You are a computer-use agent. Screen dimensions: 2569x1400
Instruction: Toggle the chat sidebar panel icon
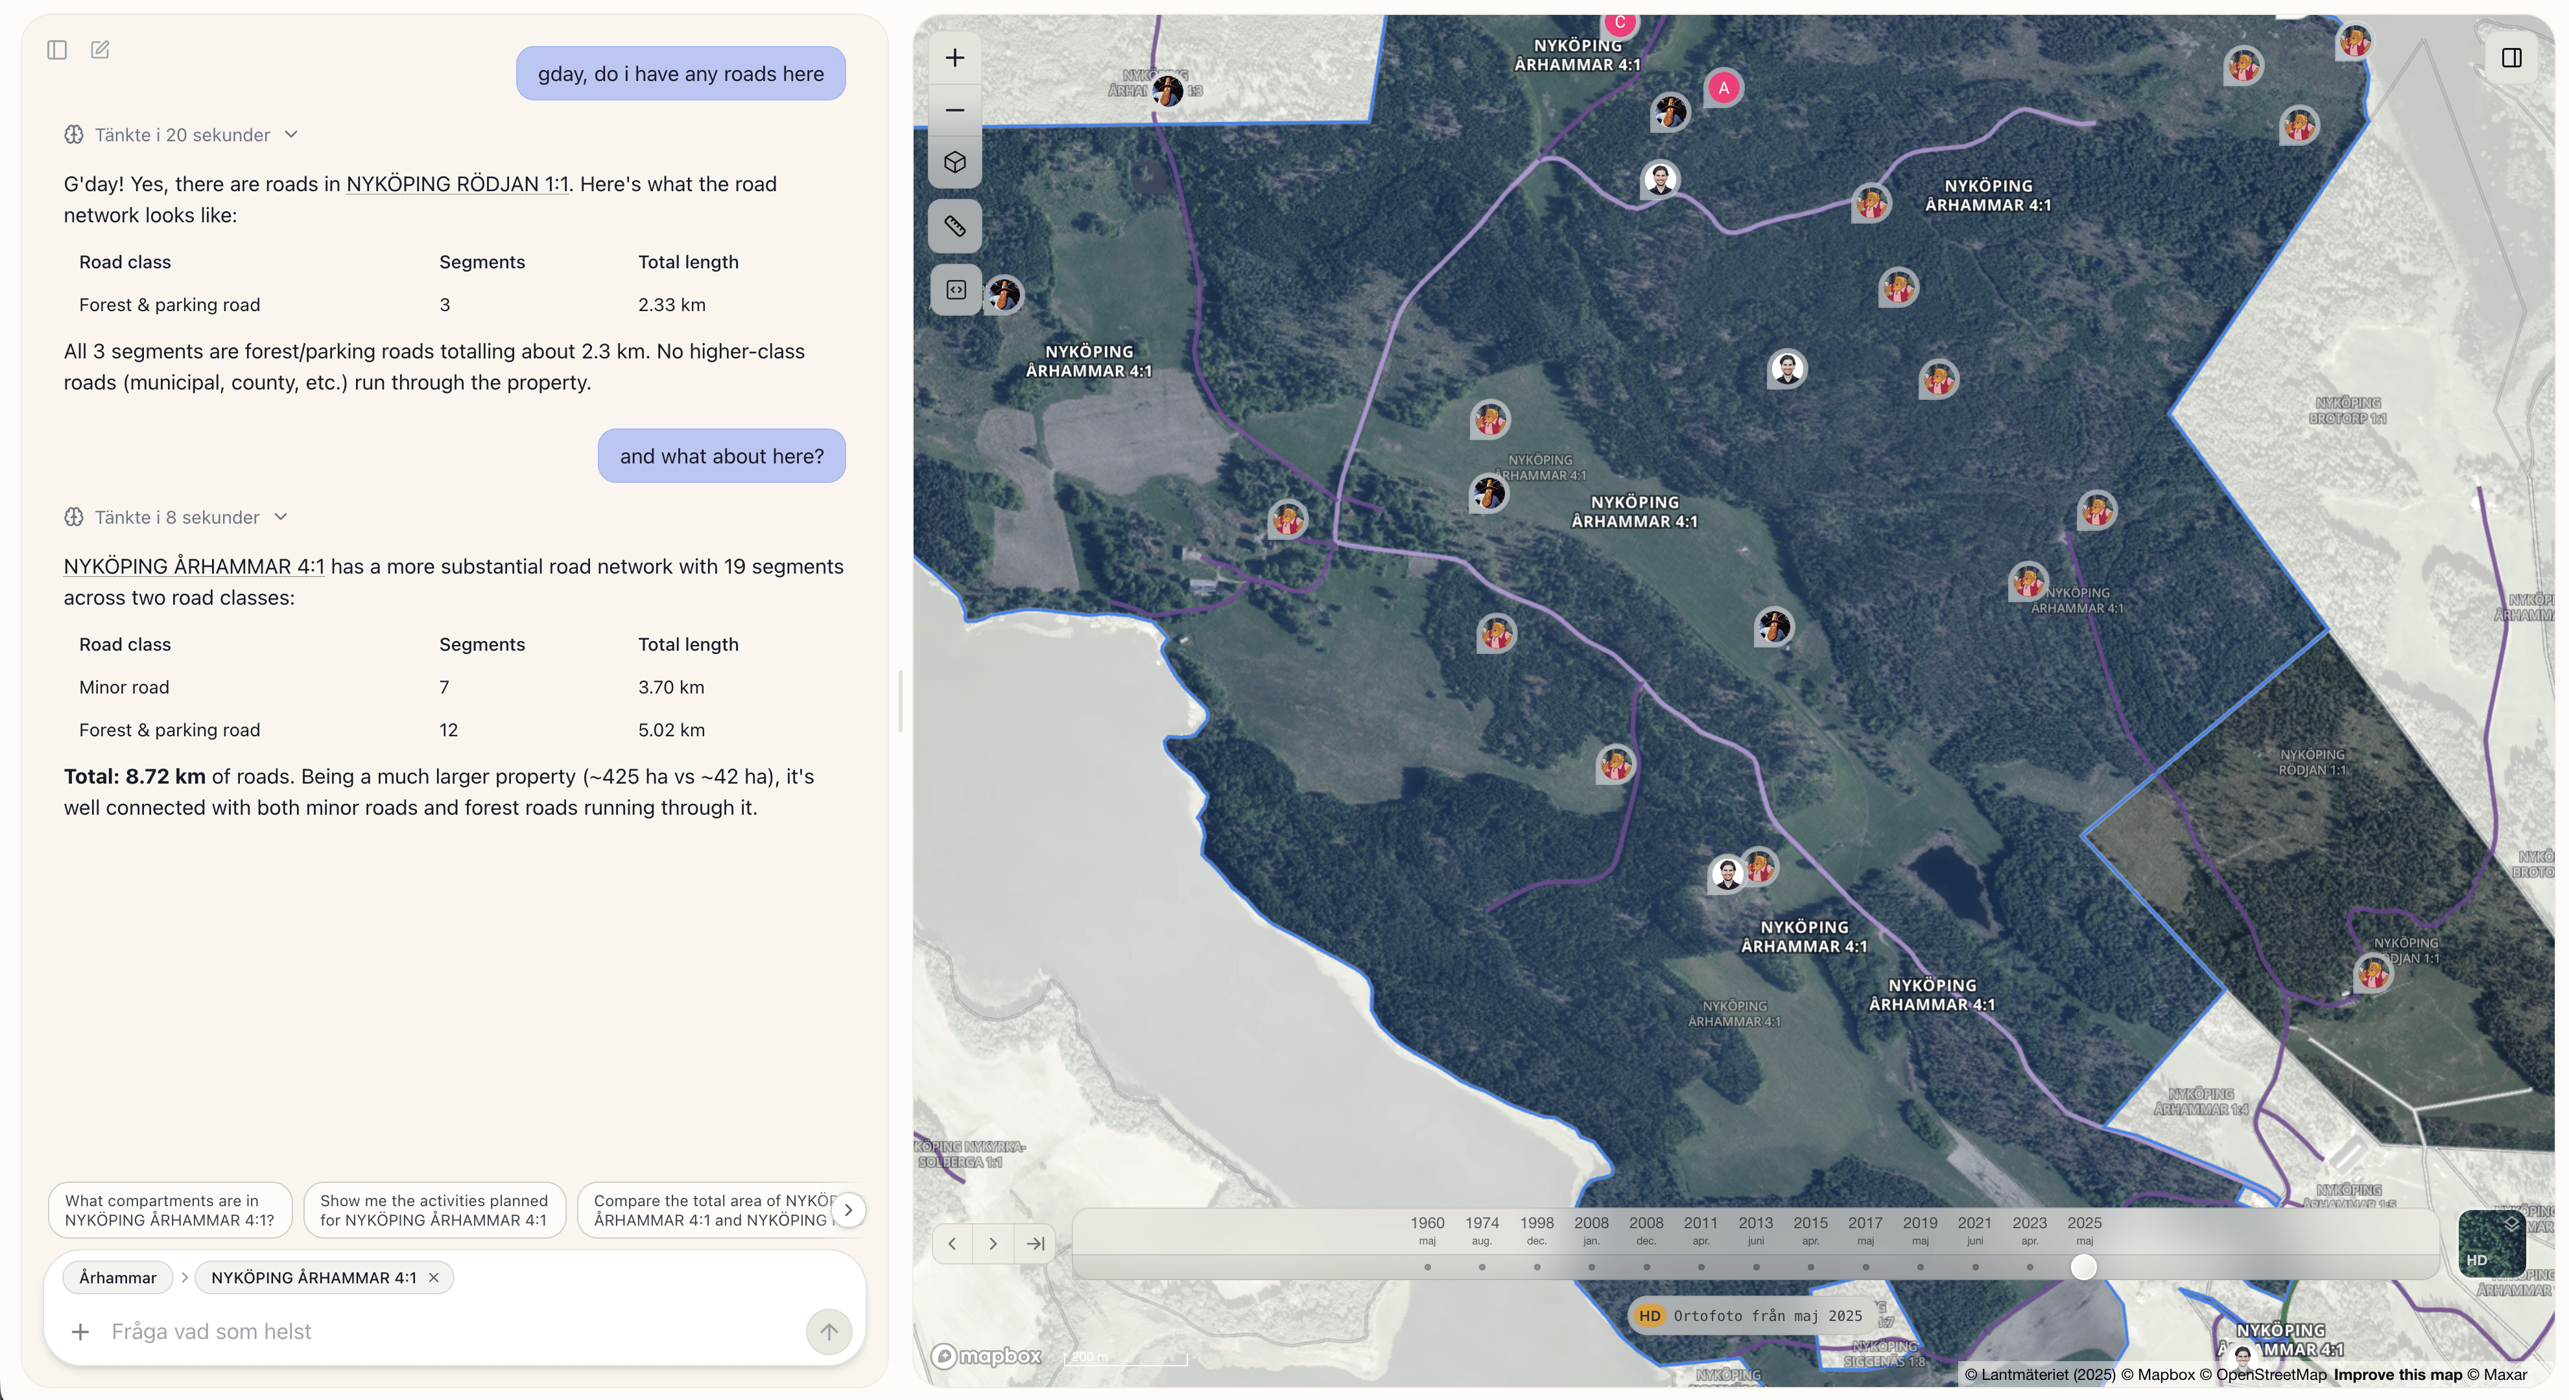tap(57, 50)
